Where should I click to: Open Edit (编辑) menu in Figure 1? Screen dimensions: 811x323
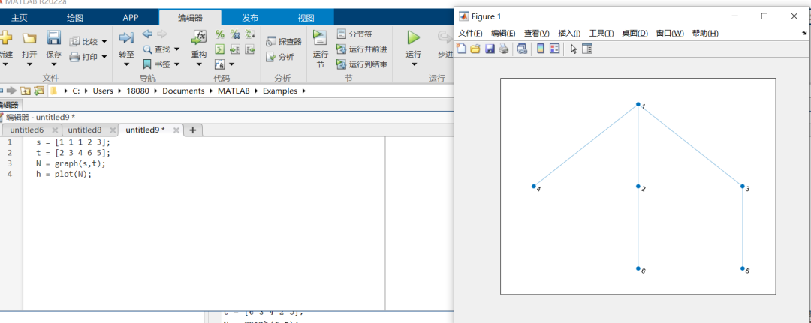tap(503, 34)
